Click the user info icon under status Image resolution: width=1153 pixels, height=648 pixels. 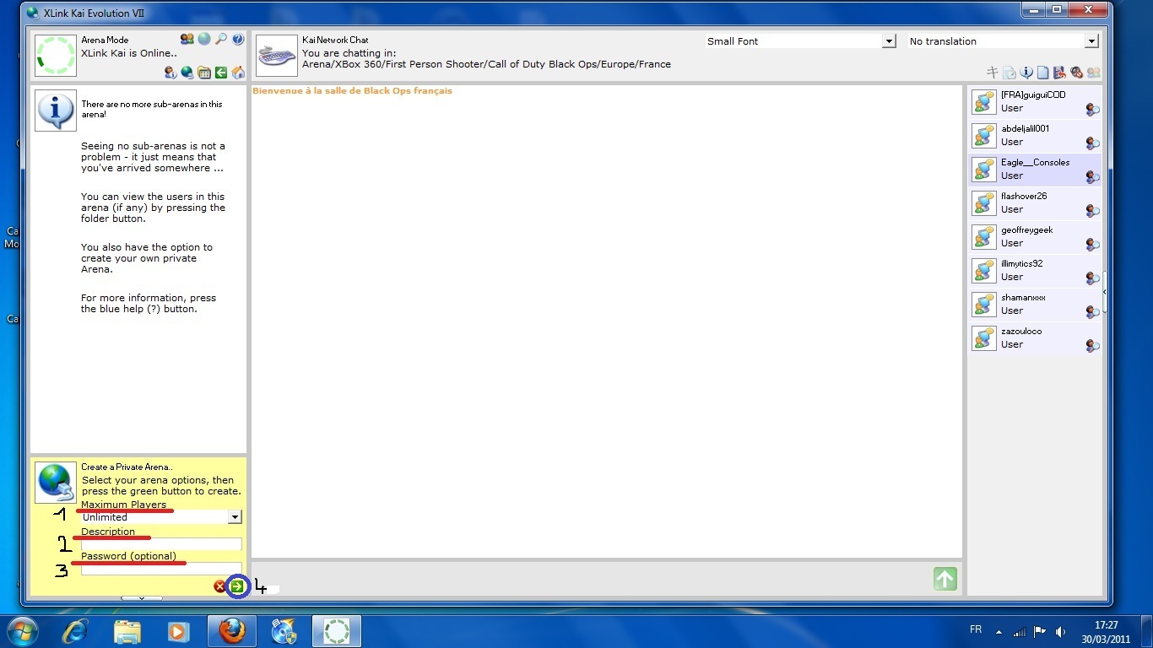171,73
